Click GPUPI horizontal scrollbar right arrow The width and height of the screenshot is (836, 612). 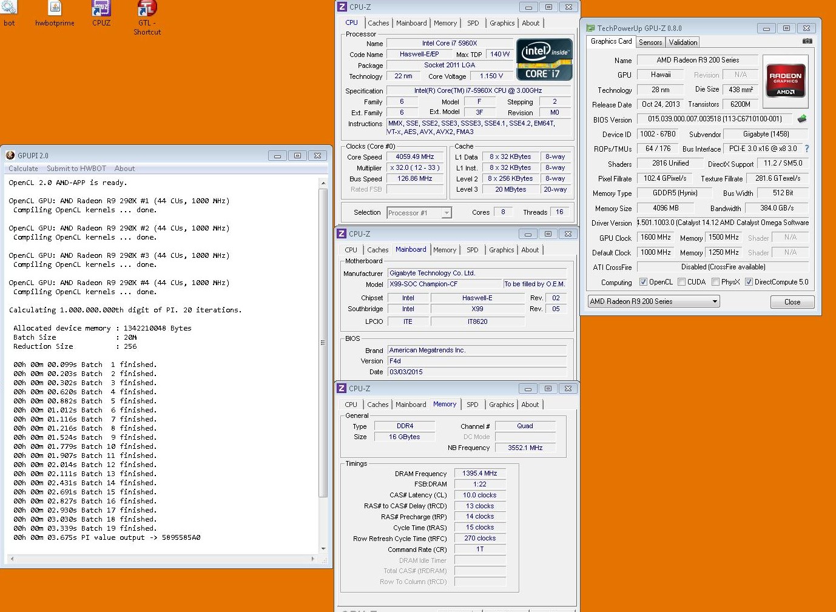pyautogui.click(x=313, y=559)
